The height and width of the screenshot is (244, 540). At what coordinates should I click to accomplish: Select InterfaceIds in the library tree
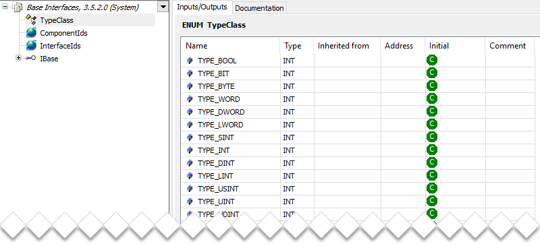[x=61, y=46]
